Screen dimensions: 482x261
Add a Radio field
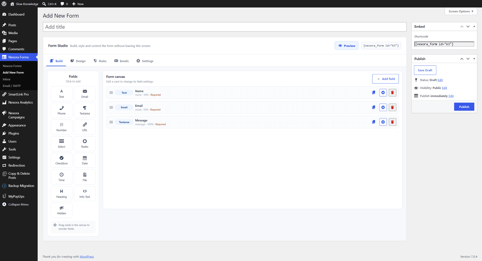(x=85, y=144)
